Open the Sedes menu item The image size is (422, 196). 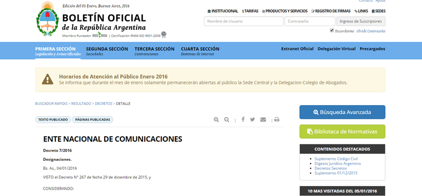[378, 11]
